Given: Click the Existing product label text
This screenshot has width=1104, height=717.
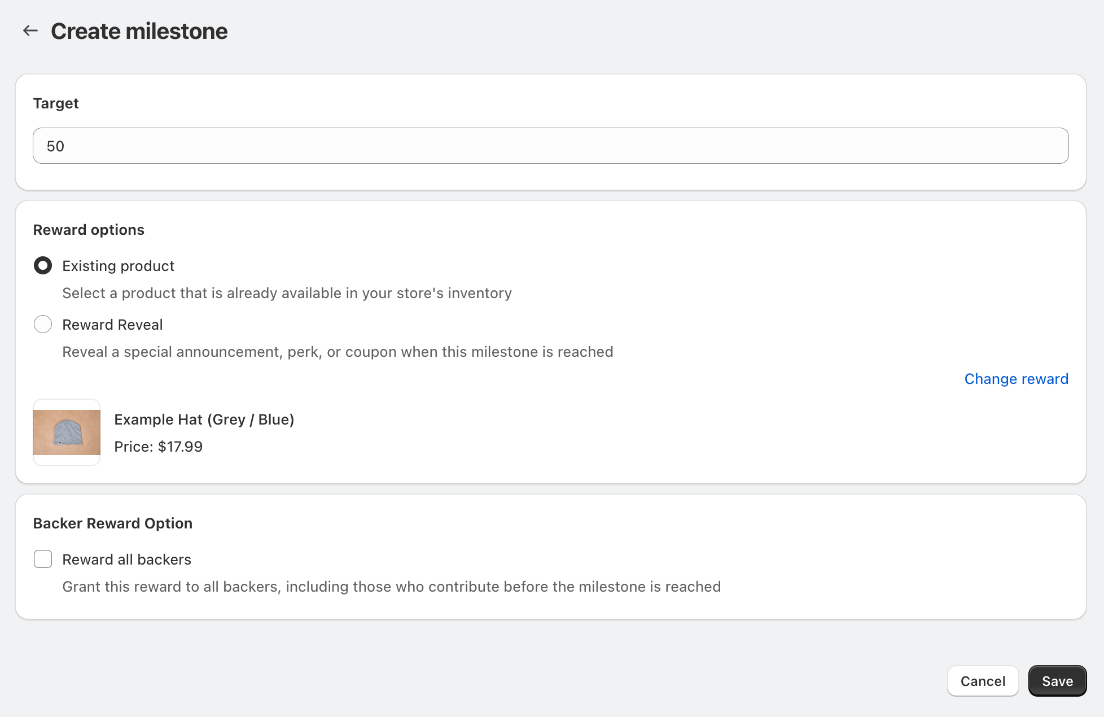Looking at the screenshot, I should pyautogui.click(x=118, y=266).
